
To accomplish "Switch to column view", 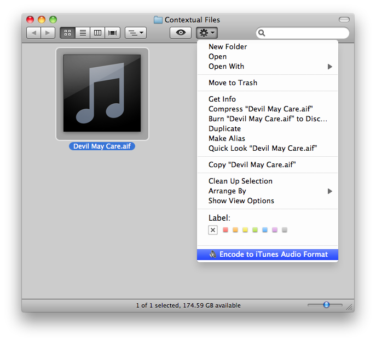I will coord(98,33).
